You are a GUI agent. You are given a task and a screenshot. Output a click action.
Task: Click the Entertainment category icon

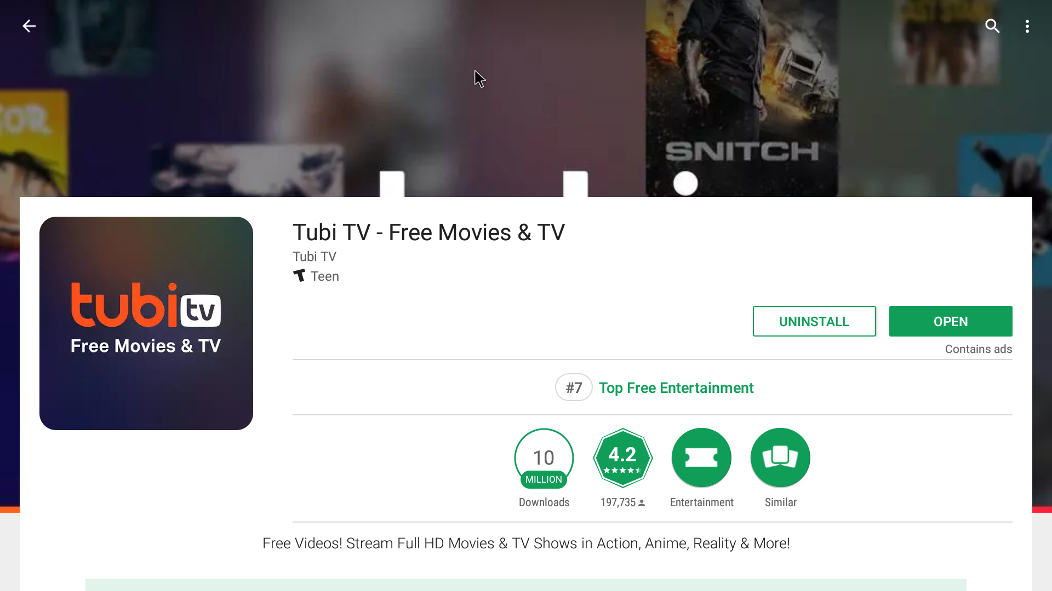click(x=701, y=457)
